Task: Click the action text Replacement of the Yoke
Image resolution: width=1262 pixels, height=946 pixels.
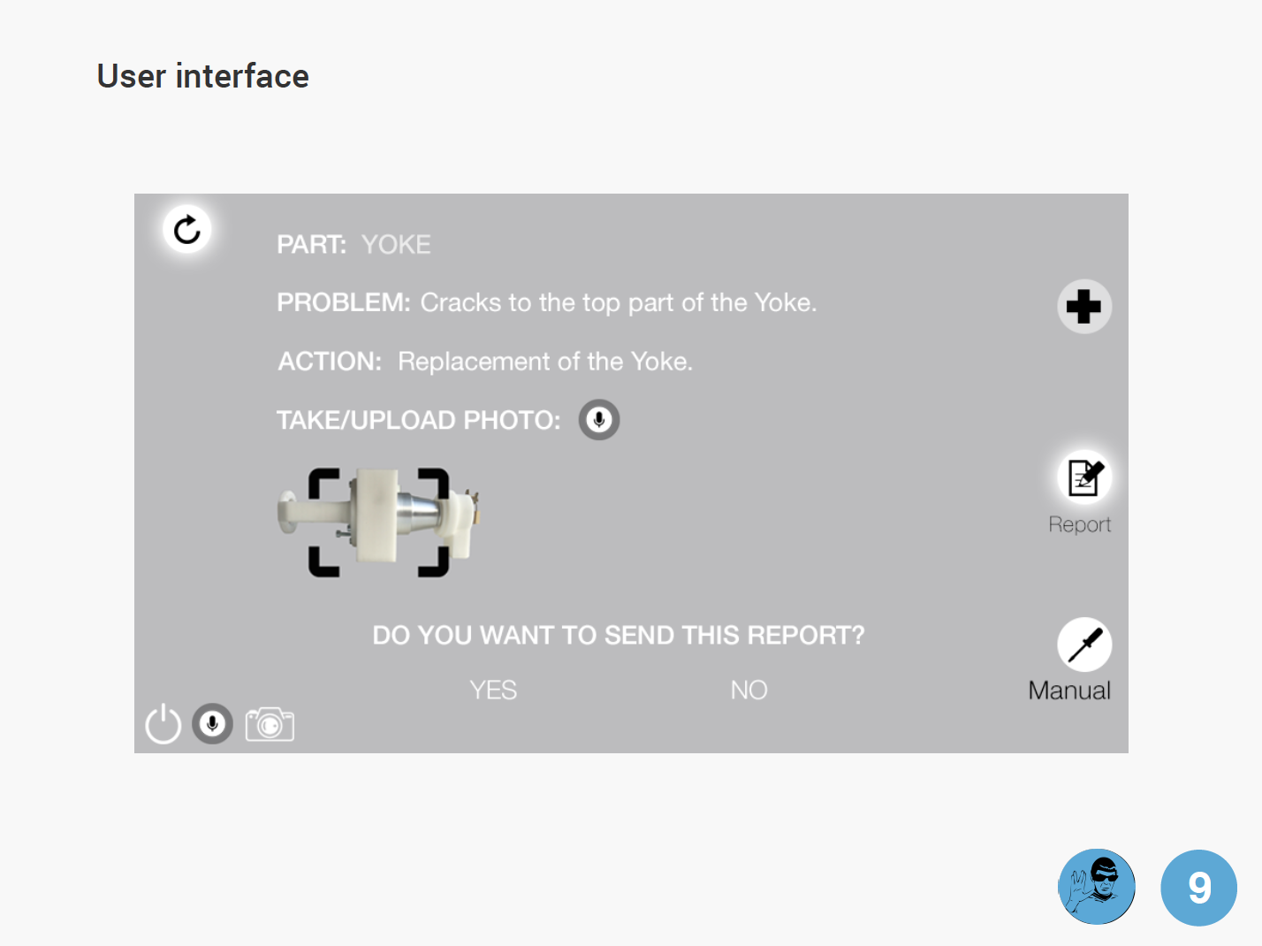Action: [544, 362]
